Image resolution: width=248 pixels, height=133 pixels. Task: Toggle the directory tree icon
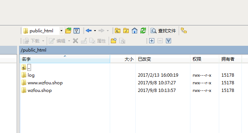coord(184,31)
